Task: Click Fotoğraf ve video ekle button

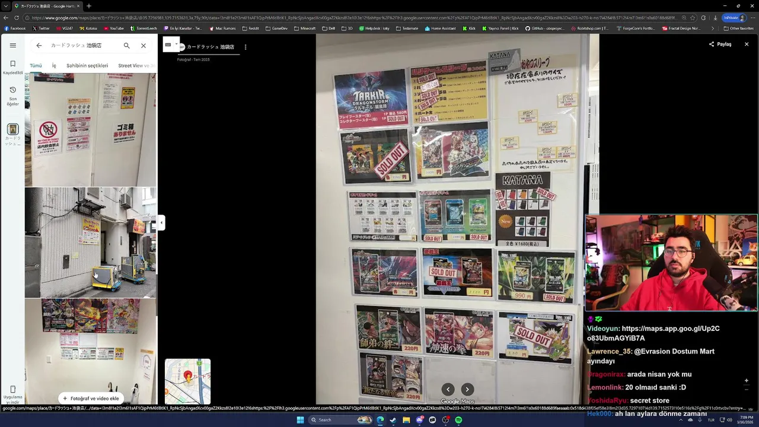Action: (x=91, y=399)
